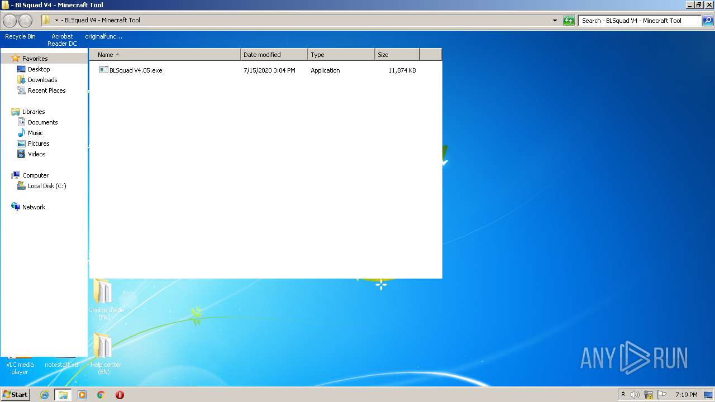Click the network tray icon
715x402 pixels.
(x=649, y=395)
